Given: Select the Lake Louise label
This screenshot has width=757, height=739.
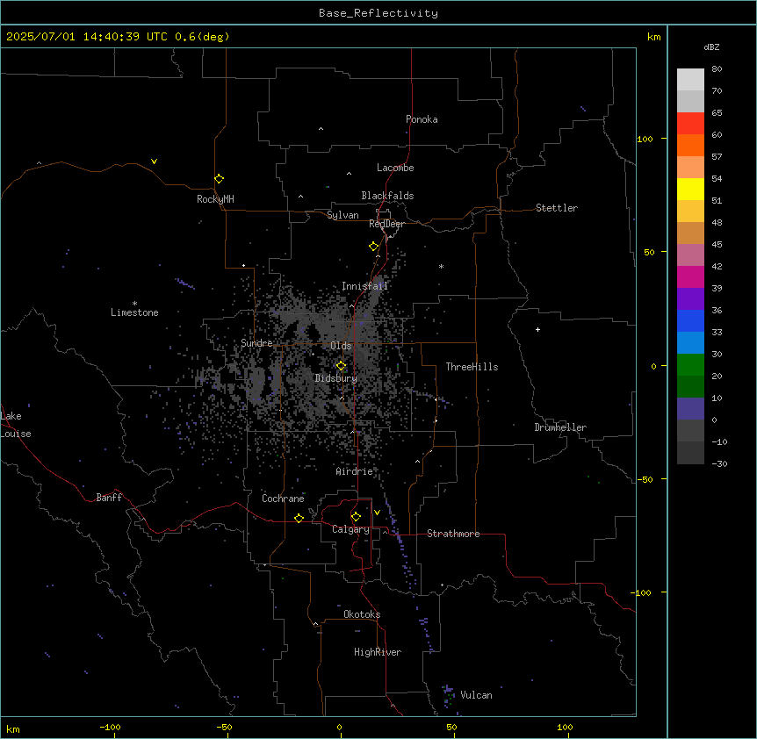Looking at the screenshot, I should pyautogui.click(x=14, y=425).
